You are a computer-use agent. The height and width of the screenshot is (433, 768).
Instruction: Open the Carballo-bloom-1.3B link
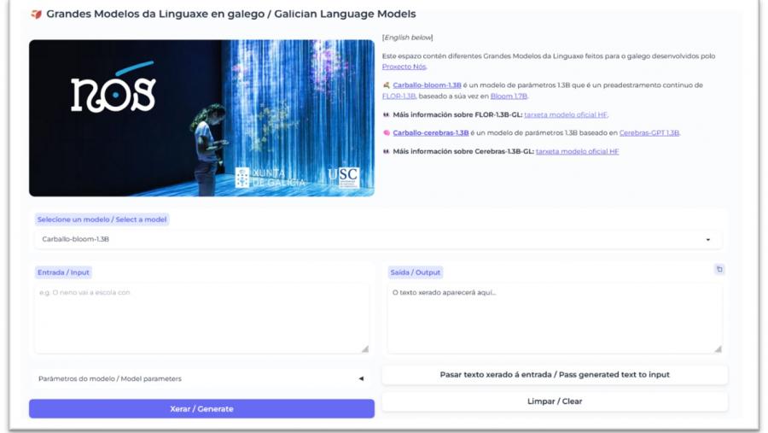click(x=427, y=85)
